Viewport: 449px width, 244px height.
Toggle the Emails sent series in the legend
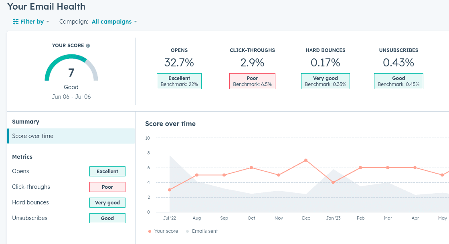(203, 231)
